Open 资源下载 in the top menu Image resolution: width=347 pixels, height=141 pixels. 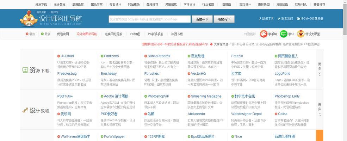[41, 4]
